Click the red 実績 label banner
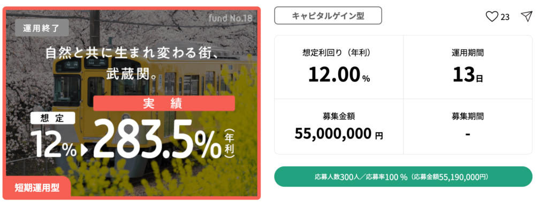Viewport: 548px width, 204px height. click(164, 103)
